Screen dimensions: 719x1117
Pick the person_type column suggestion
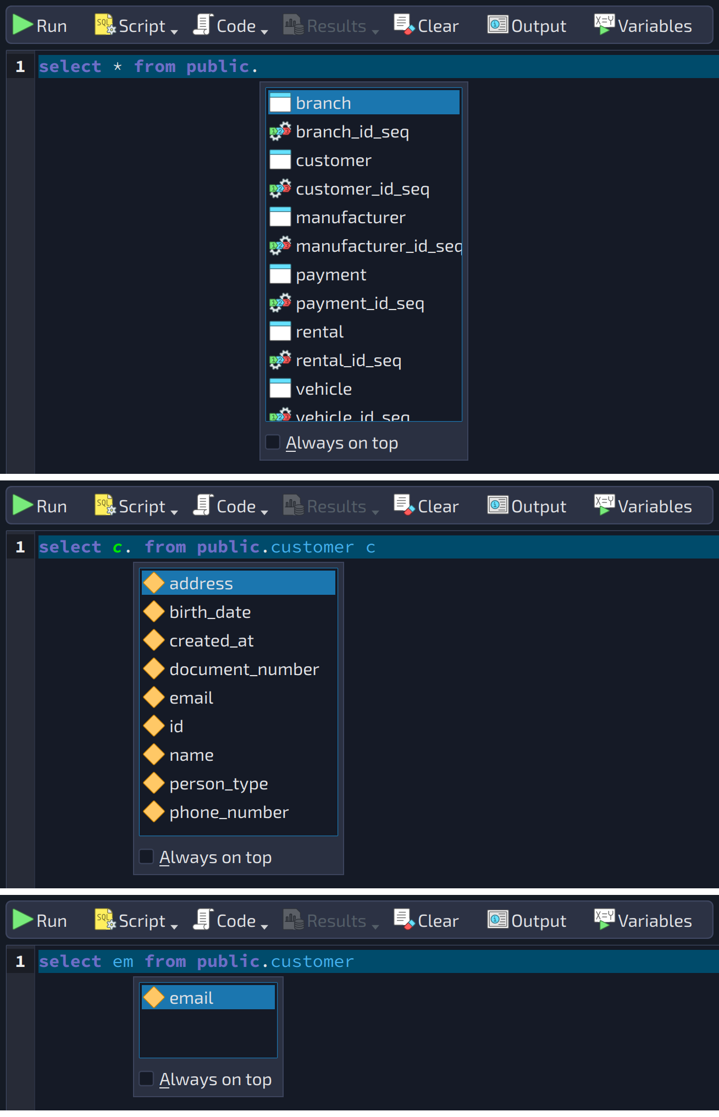239,783
